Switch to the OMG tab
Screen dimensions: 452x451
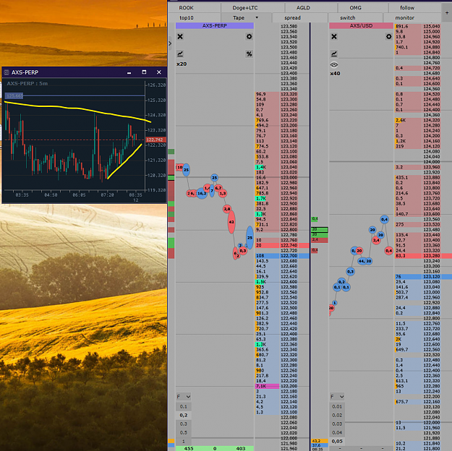tap(363, 7)
